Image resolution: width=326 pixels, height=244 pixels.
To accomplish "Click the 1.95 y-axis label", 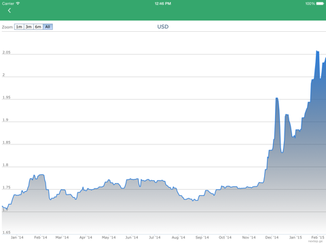I will pos(6,98).
